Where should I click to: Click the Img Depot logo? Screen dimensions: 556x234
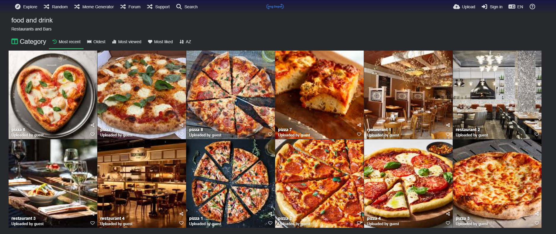[275, 7]
